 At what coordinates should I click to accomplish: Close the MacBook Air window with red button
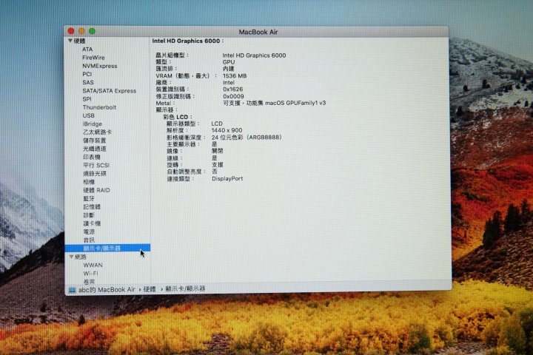71,31
